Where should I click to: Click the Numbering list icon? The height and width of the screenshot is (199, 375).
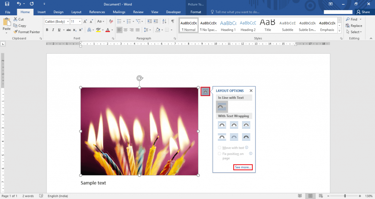tap(129, 22)
